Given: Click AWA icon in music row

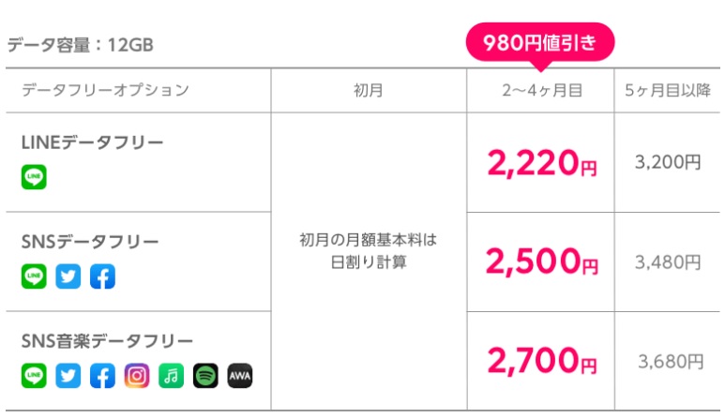Looking at the screenshot, I should [x=239, y=376].
